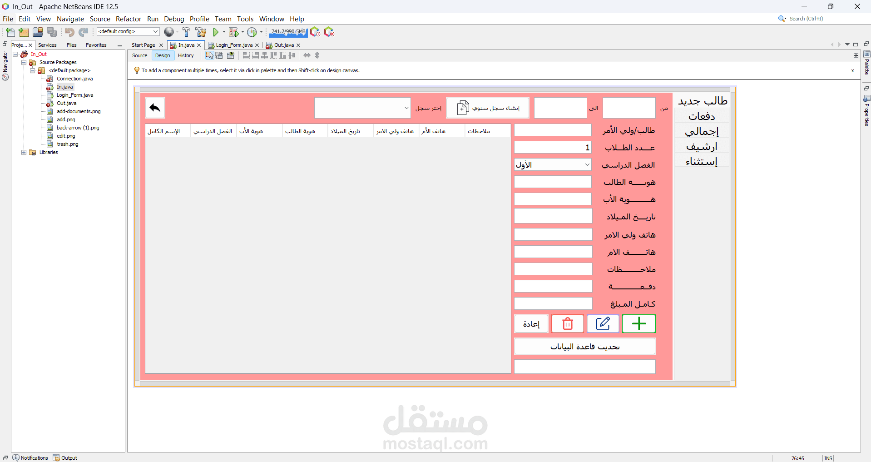Activate Selection Mode in form designer
The image size is (871, 462).
click(209, 55)
